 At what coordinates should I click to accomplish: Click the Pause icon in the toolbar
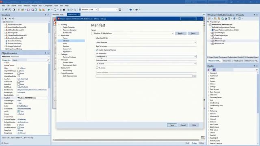[61, 10]
